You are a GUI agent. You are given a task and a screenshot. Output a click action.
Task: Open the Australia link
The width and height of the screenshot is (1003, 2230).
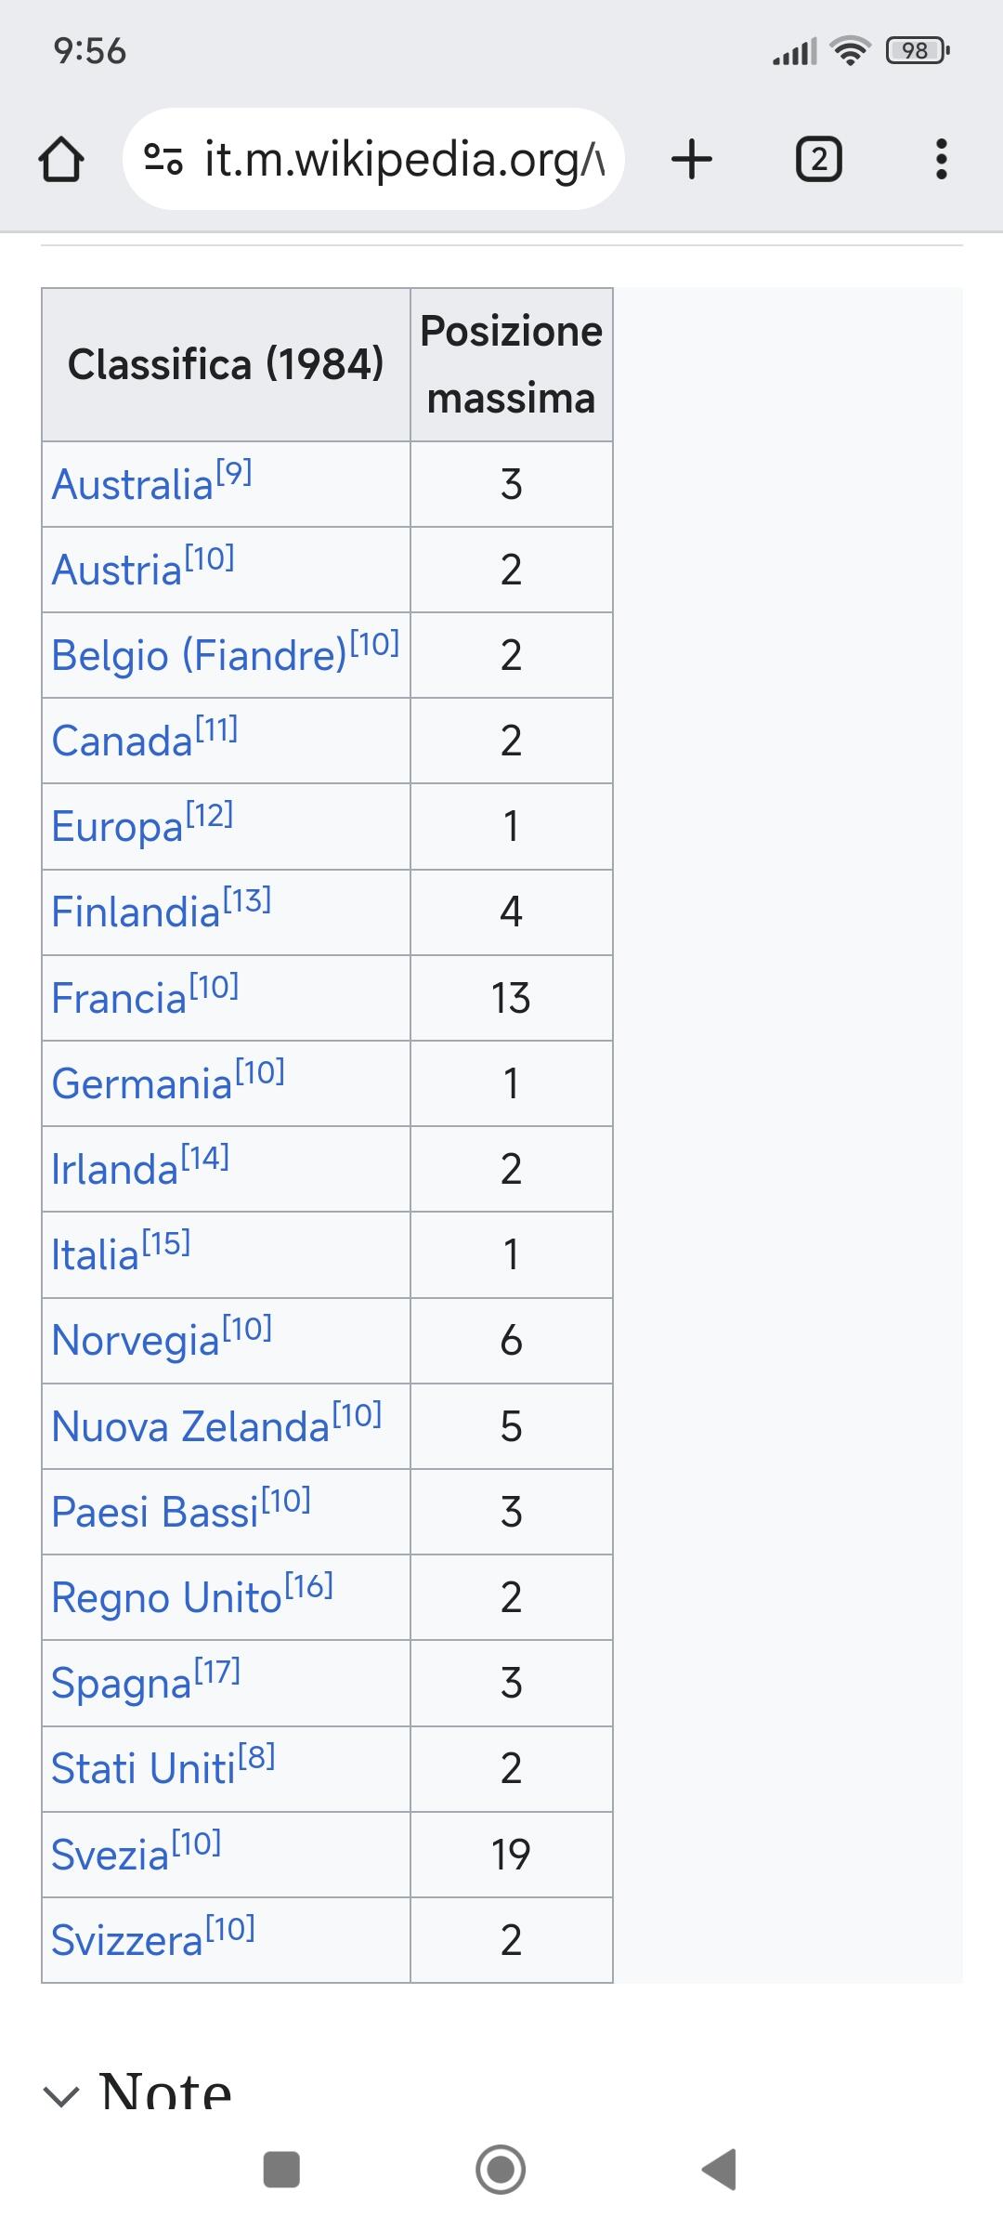pyautogui.click(x=133, y=485)
